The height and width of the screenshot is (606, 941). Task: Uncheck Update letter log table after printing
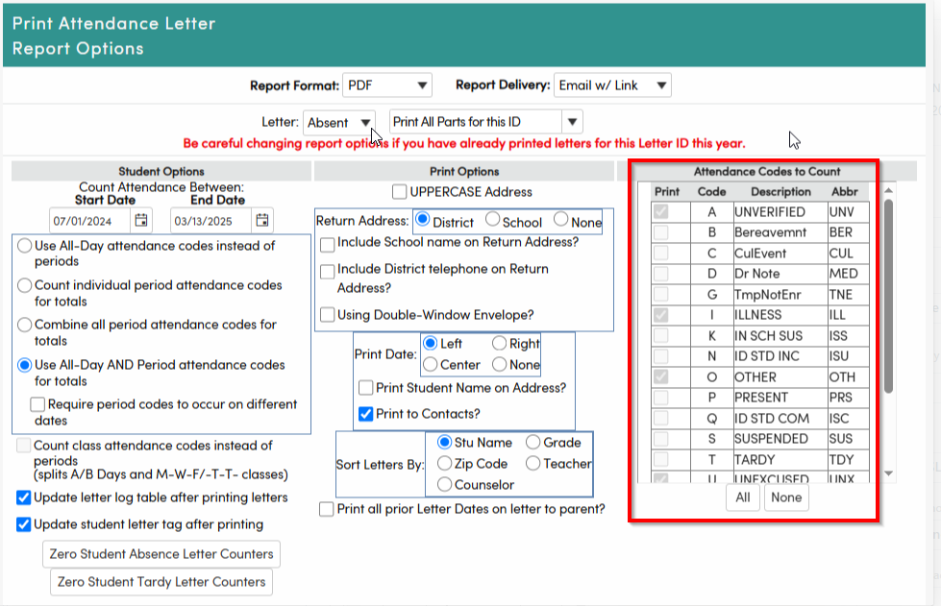pos(23,497)
